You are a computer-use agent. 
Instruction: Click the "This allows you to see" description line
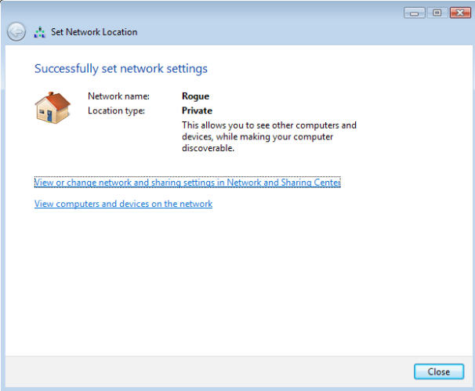click(x=269, y=125)
